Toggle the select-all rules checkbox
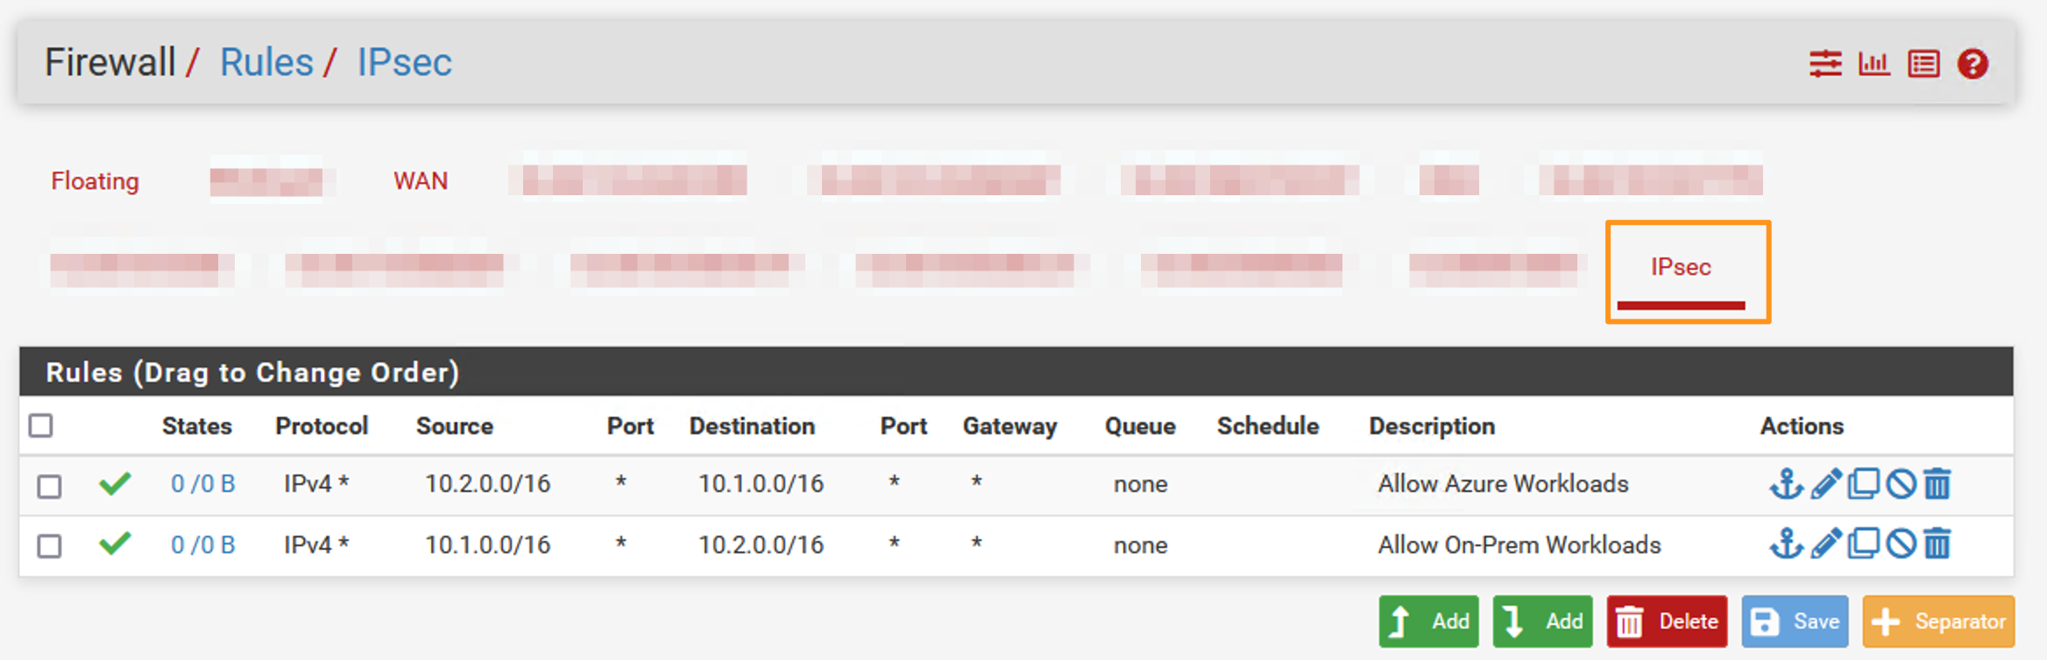The width and height of the screenshot is (2047, 660). pos(41,425)
